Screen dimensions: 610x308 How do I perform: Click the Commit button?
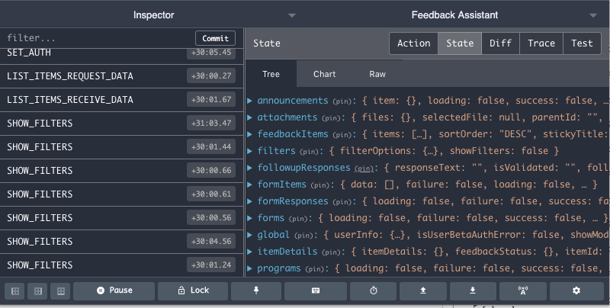[x=215, y=38]
